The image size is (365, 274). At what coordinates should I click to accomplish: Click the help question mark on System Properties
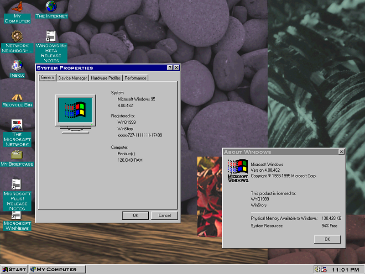(169, 67)
